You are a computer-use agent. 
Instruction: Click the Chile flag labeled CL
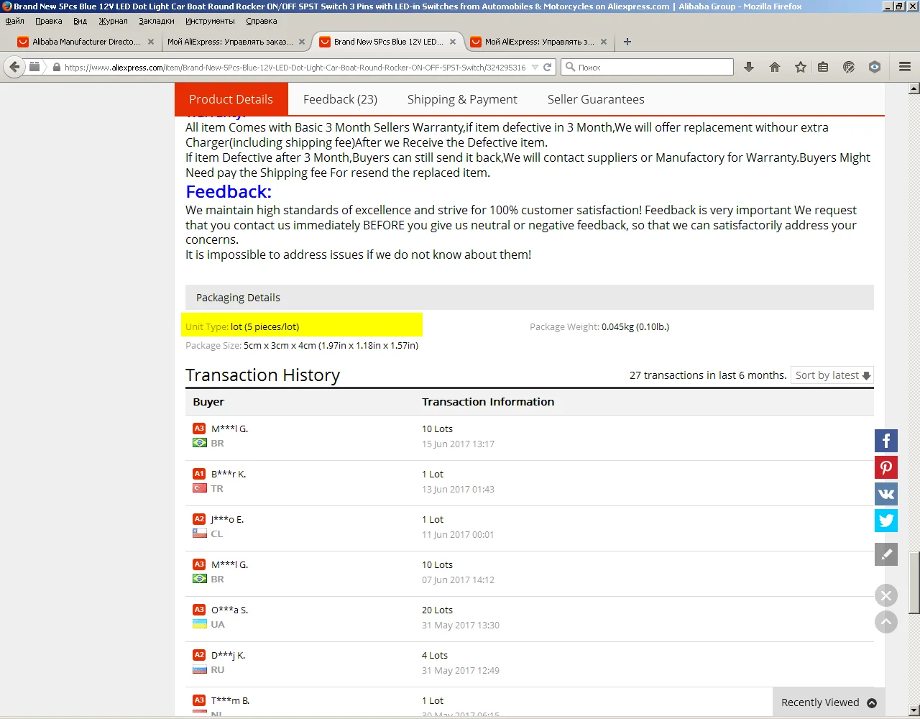tap(200, 533)
